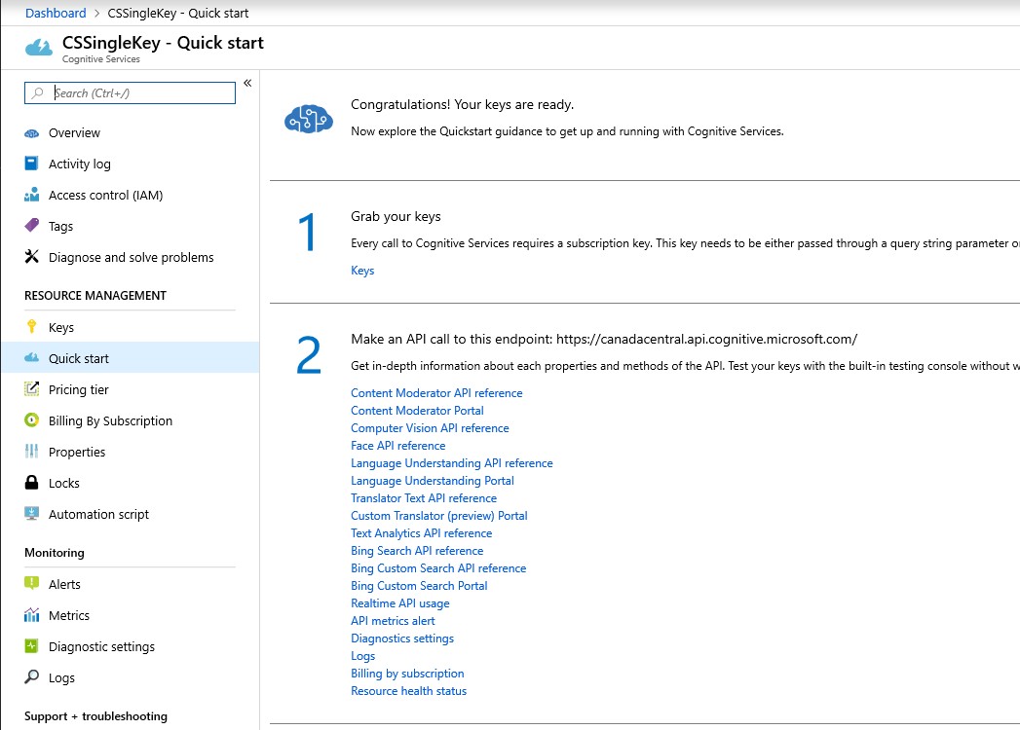This screenshot has width=1020, height=730.
Task: Open Diagnostic settings in Monitoring section
Action: tap(101, 647)
